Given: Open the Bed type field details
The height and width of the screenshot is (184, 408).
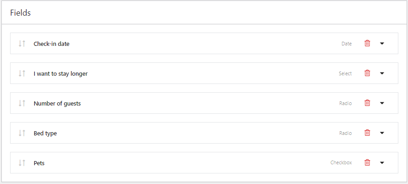Looking at the screenshot, I should pos(382,133).
